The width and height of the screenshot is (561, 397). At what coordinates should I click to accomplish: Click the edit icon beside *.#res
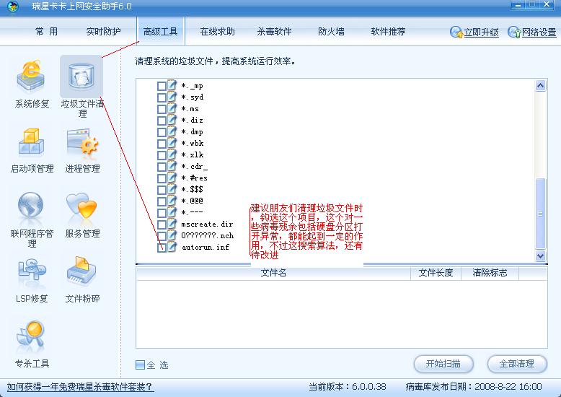(172, 178)
